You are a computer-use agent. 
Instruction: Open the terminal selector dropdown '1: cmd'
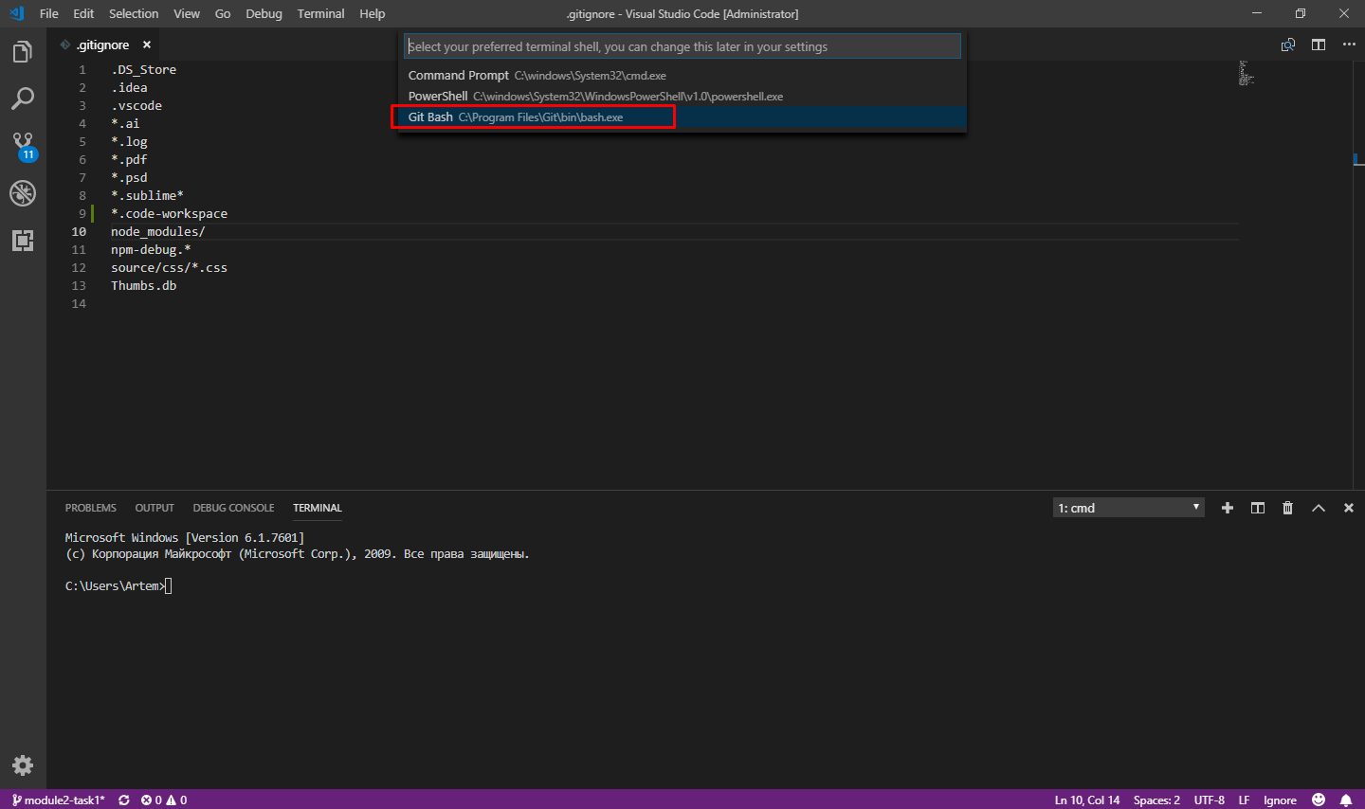1129,508
